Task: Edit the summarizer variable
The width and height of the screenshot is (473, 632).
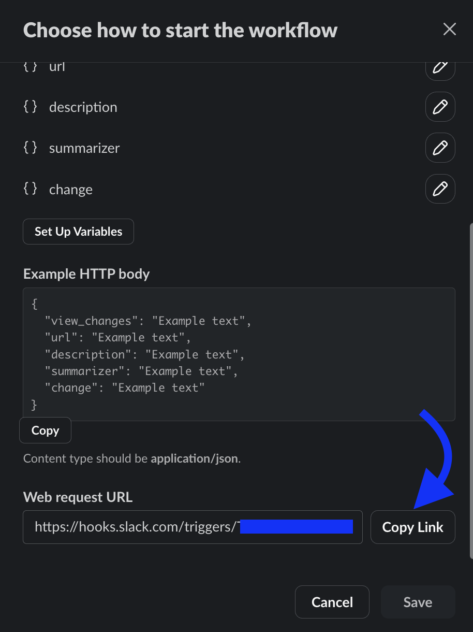Action: tap(440, 148)
